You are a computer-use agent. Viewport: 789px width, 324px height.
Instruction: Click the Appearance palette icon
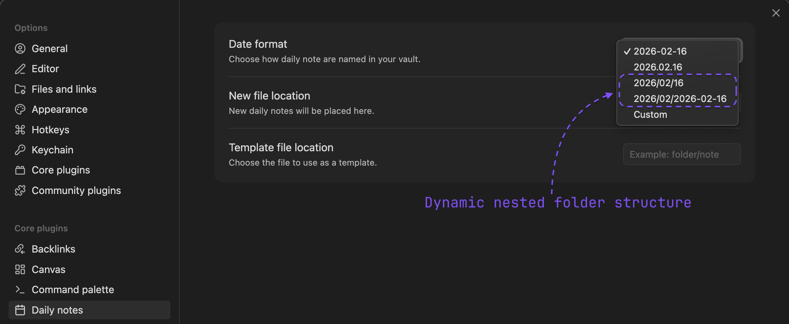pos(20,109)
